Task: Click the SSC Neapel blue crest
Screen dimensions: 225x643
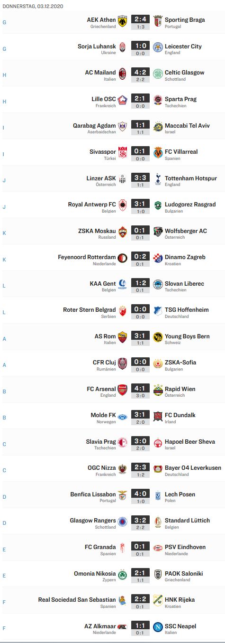Action: (x=158, y=628)
